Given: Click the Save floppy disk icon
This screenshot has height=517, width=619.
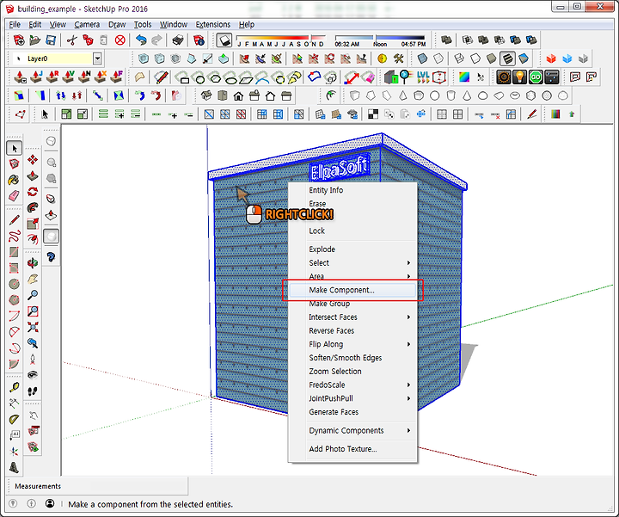Looking at the screenshot, I should pyautogui.click(x=51, y=40).
